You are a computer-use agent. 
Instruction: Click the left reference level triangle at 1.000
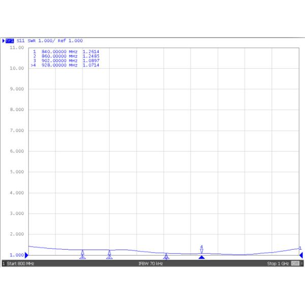pos(26,255)
